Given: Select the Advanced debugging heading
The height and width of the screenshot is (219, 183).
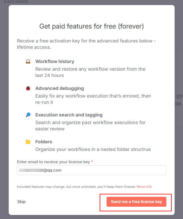Looking at the screenshot, I should [x=59, y=88].
